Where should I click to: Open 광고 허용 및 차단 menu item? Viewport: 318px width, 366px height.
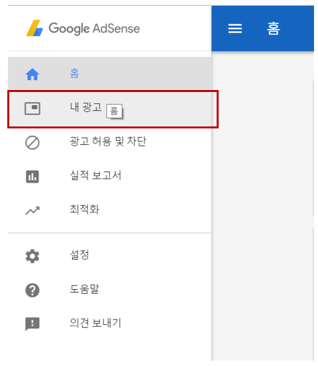(x=109, y=142)
